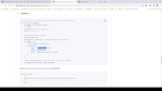Click the page vertical scrollbar thumb
This screenshot has height=91, width=162.
pos(161,60)
